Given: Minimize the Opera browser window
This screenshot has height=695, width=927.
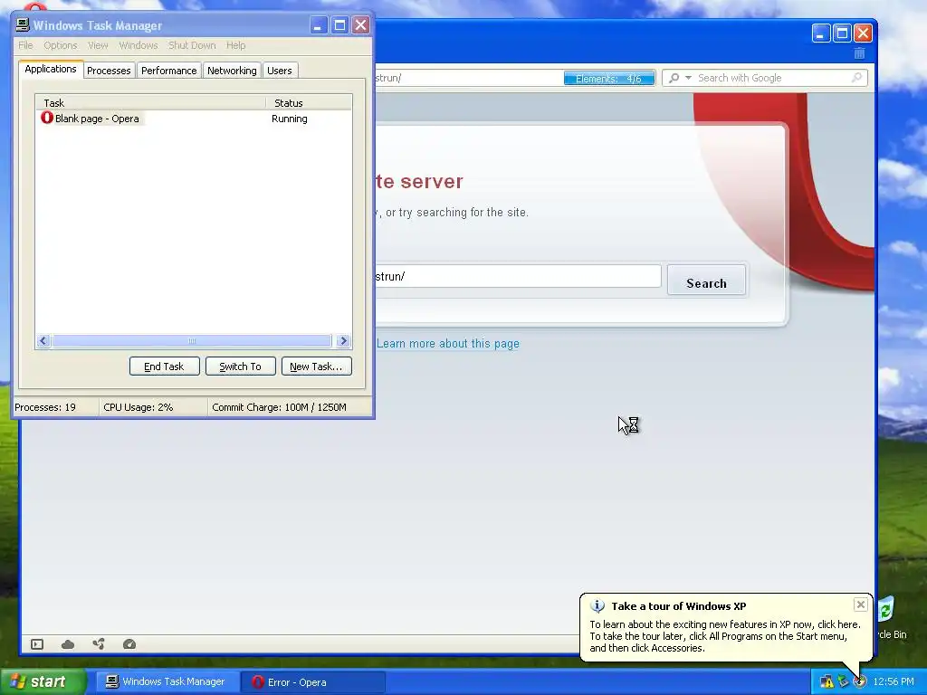Looking at the screenshot, I should [820, 33].
